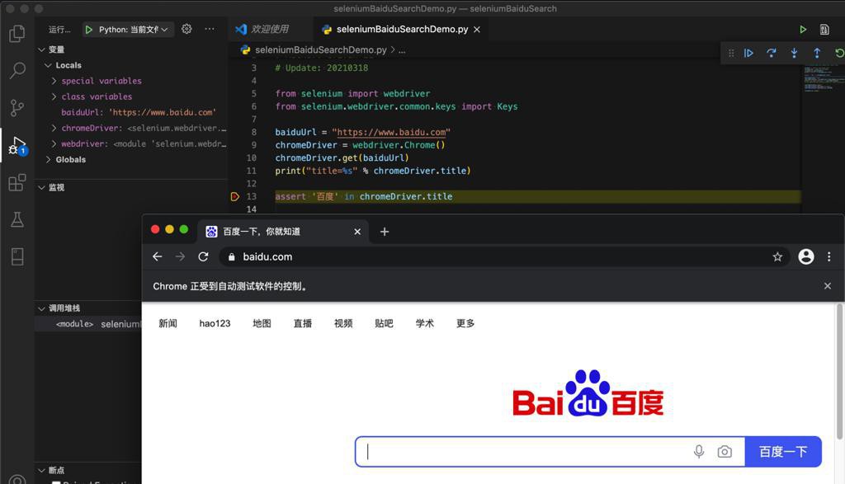Viewport: 845px width, 484px height.
Task: Close the 百度一下 Chrome tab
Action: [357, 232]
